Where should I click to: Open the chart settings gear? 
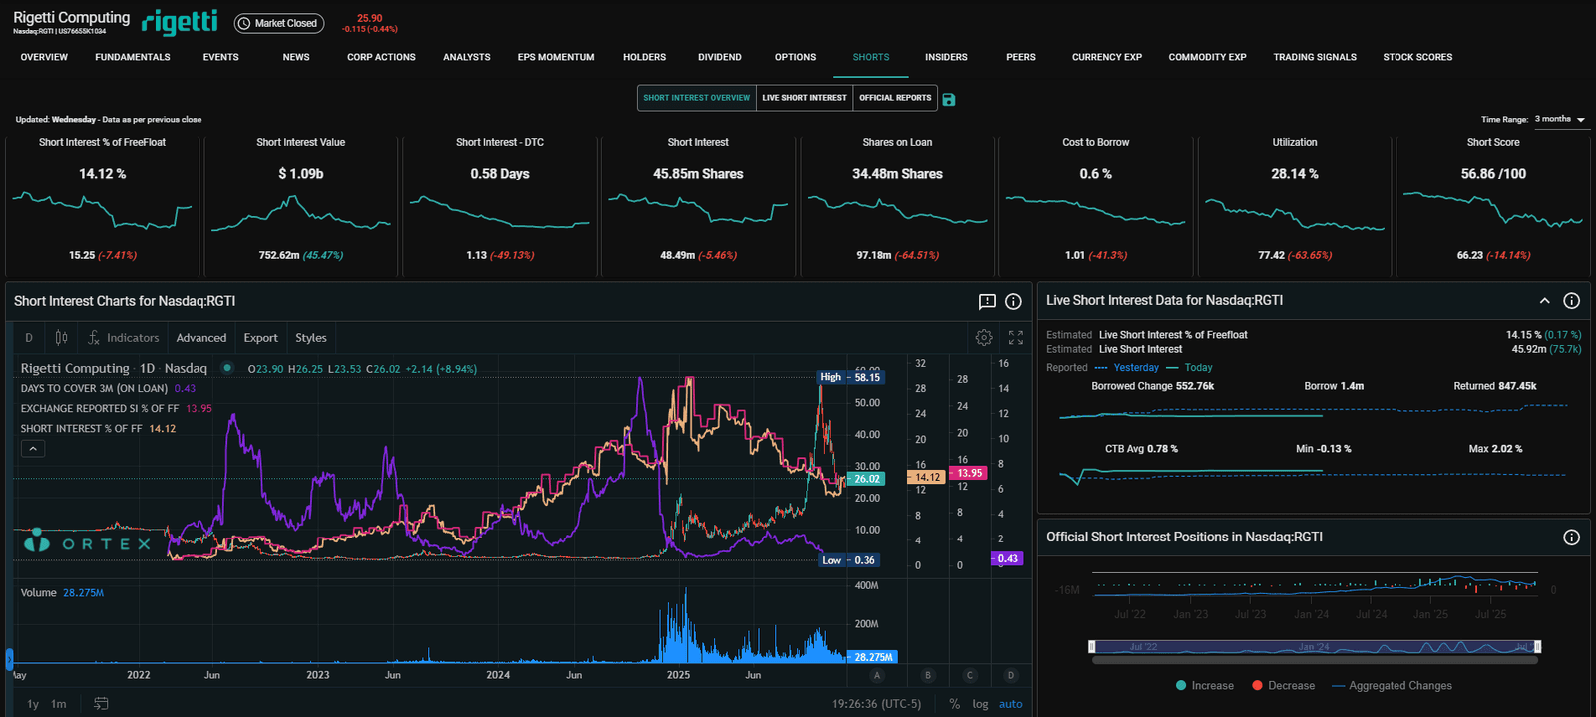[x=984, y=338]
